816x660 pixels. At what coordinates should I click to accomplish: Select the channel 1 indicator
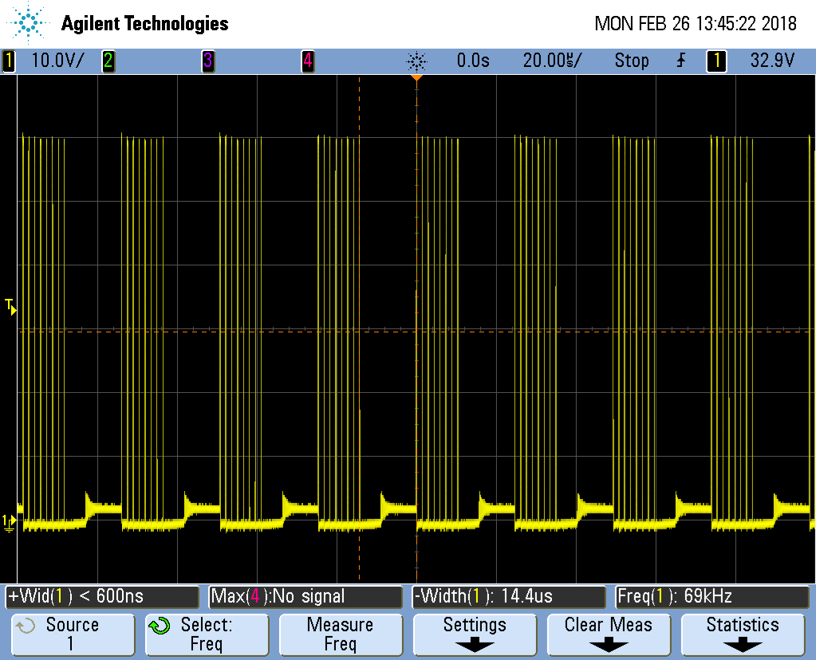pyautogui.click(x=8, y=61)
